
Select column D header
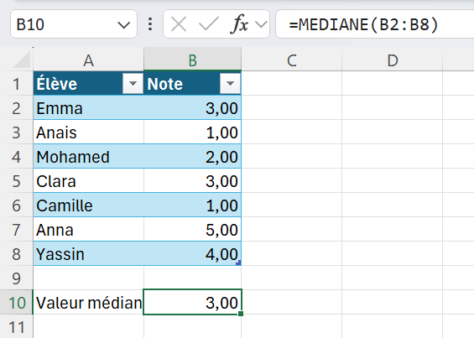point(393,60)
